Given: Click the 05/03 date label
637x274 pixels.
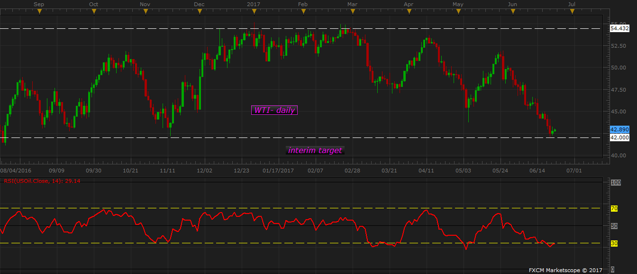Looking at the screenshot, I should pyautogui.click(x=464, y=170).
